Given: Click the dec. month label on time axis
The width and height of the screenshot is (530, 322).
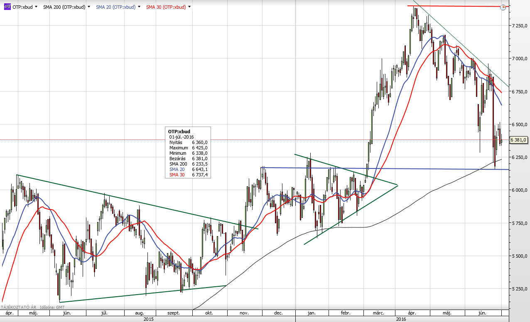Looking at the screenshot, I should coord(278,313).
